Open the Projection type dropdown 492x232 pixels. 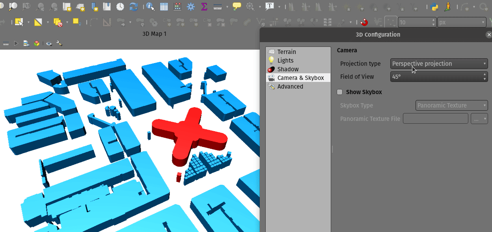(x=439, y=64)
